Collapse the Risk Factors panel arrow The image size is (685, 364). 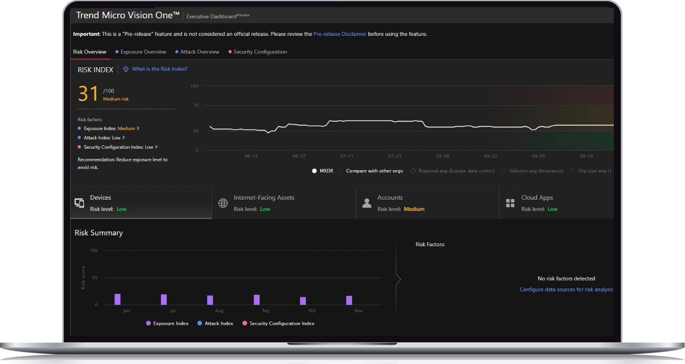pos(399,280)
